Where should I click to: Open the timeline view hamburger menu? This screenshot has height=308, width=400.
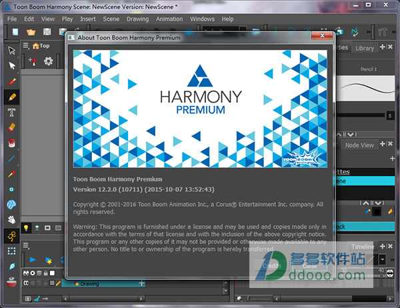(26, 246)
